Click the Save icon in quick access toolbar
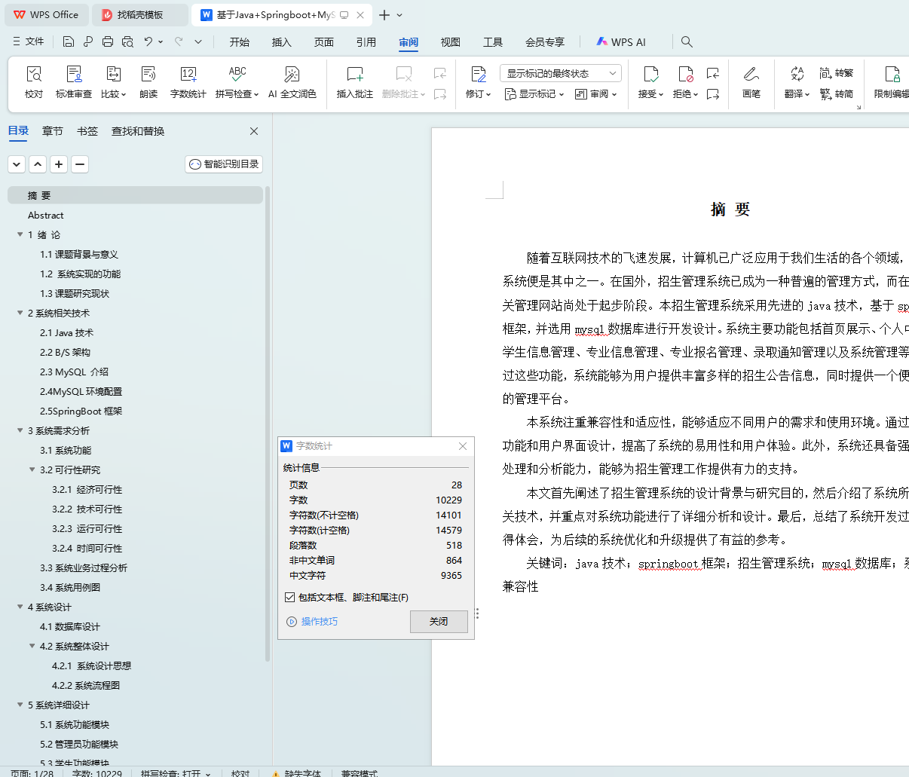This screenshot has width=909, height=777. point(69,42)
